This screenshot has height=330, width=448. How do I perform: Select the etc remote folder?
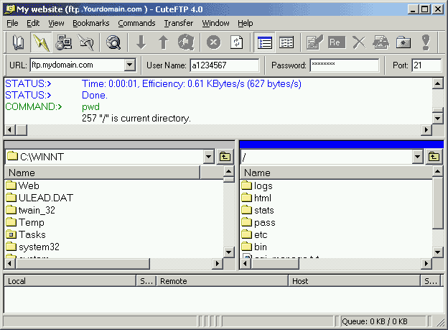255,234
